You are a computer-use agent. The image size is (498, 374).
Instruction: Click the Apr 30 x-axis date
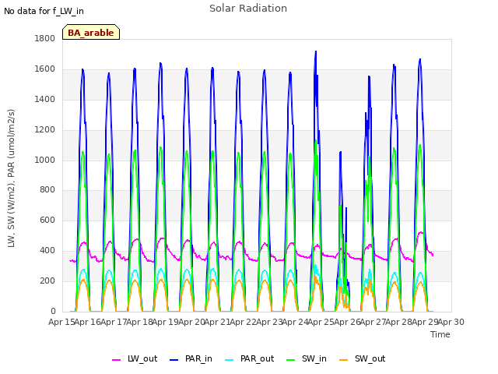pyautogui.click(x=451, y=322)
